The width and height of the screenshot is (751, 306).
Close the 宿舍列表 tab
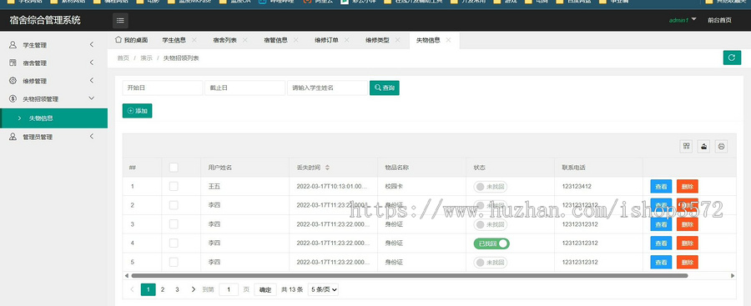pyautogui.click(x=244, y=40)
